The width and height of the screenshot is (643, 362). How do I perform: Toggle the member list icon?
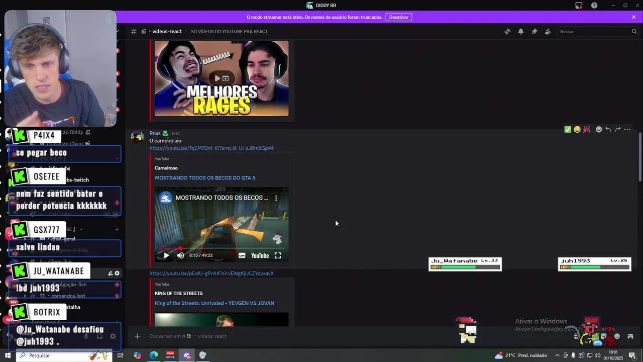tap(548, 31)
